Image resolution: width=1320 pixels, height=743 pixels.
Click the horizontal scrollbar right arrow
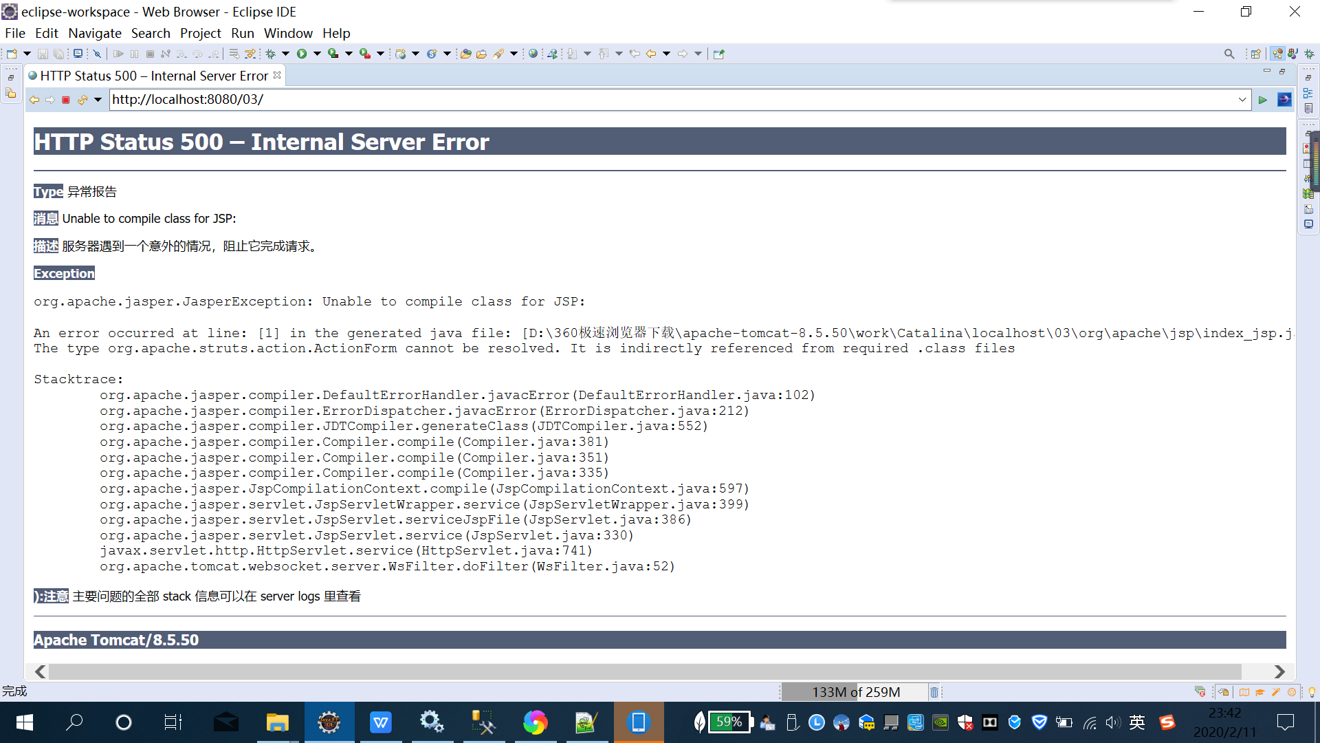tap(1279, 671)
